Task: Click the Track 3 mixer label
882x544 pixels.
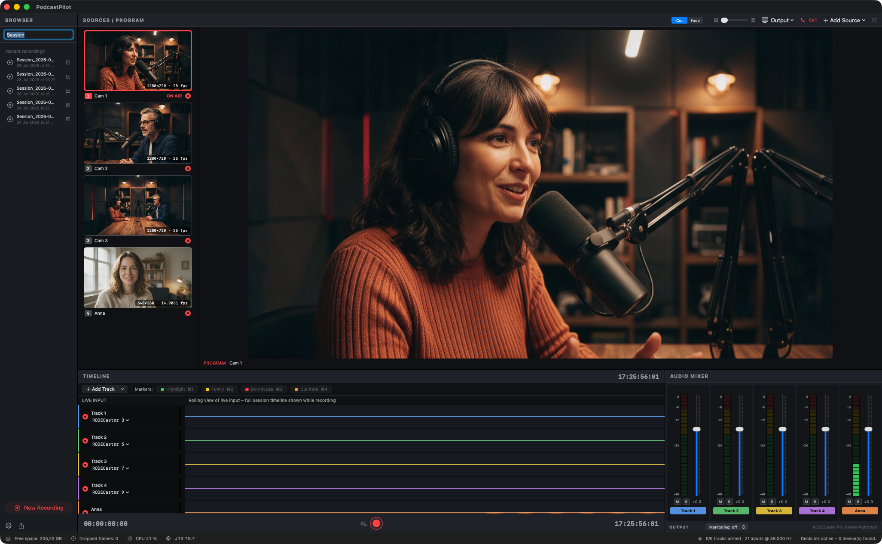Action: (x=774, y=511)
